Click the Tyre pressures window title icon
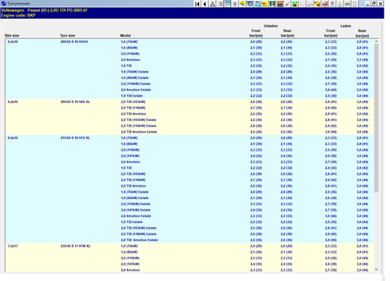 [3, 3]
